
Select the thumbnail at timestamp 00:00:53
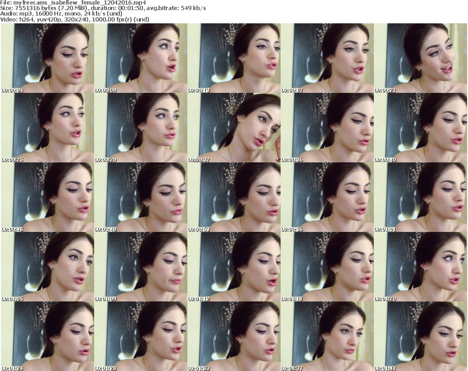[234, 198]
